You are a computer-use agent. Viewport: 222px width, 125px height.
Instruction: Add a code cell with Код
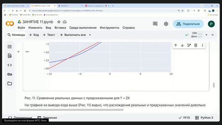(34, 35)
